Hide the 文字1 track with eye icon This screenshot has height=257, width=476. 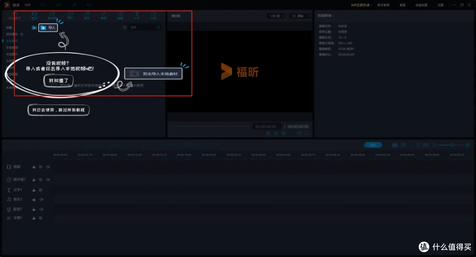(41, 190)
